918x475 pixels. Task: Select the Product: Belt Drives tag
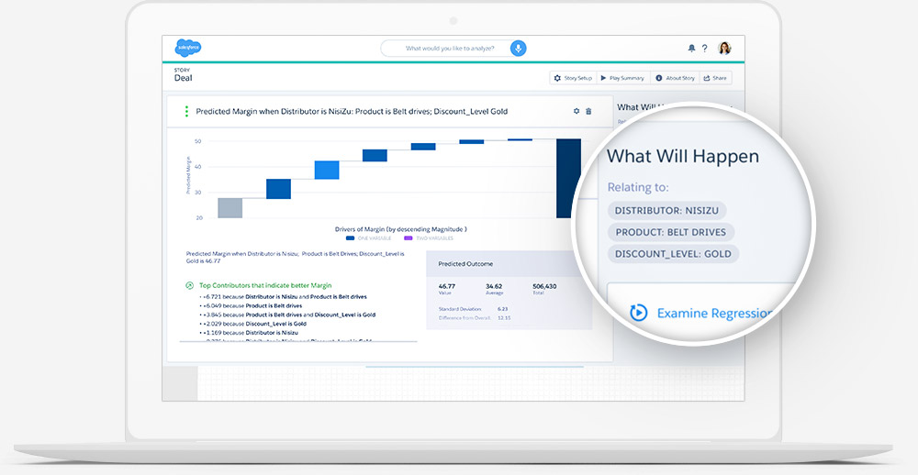671,232
